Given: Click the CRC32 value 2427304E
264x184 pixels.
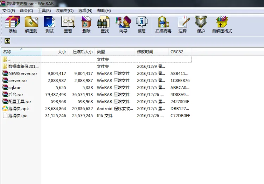Looking at the screenshot, I should point(180,102).
